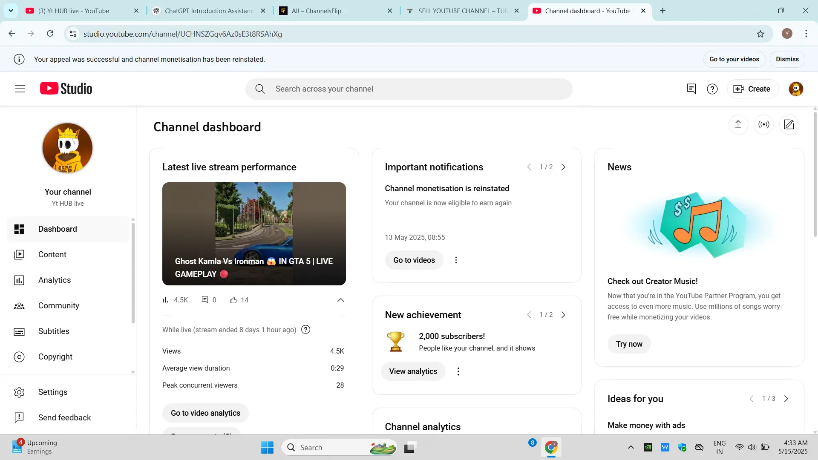
Task: Open Content in the sidebar
Action: coord(68,255)
